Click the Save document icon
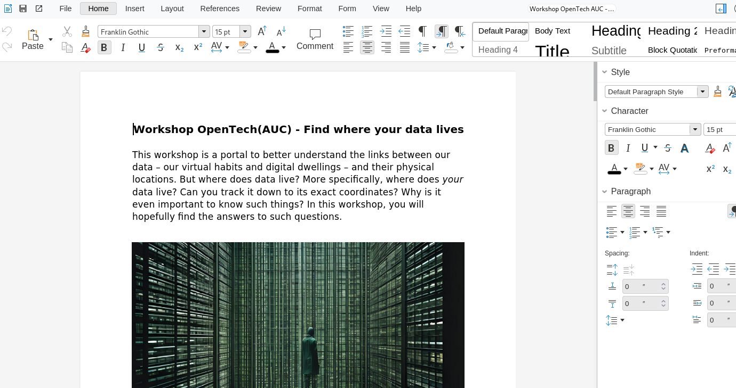 click(x=23, y=9)
